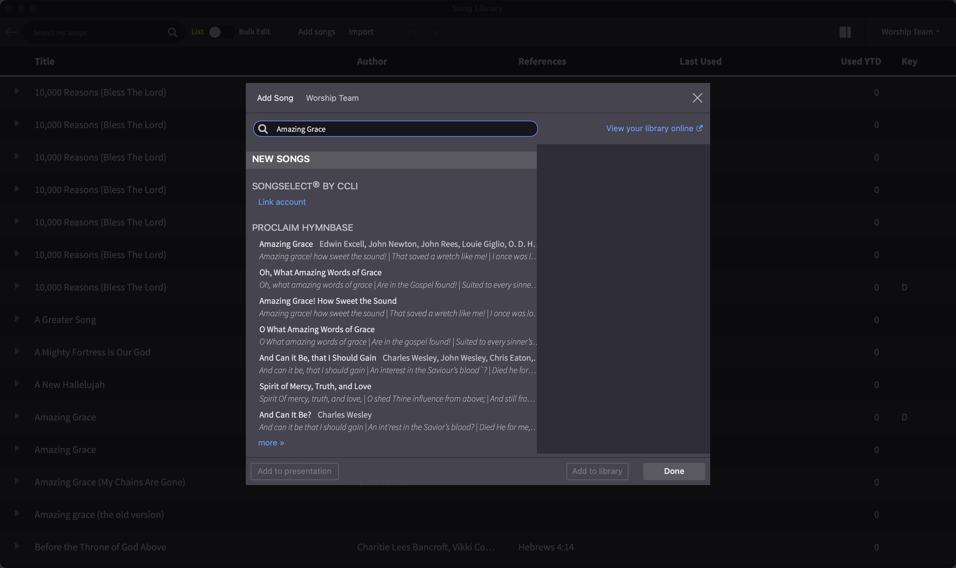This screenshot has width=956, height=568.
Task: Expand the A Mighty Fortress Is Our God row
Action: 17,351
